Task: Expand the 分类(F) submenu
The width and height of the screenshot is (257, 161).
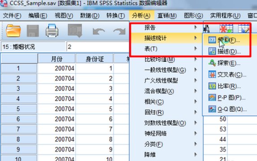Action: 166,144
